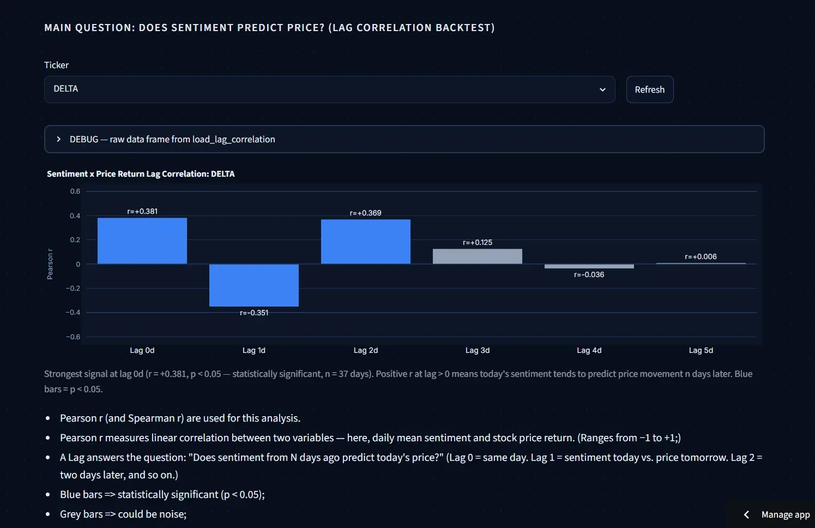Click the Refresh button
The height and width of the screenshot is (528, 815).
650,89
